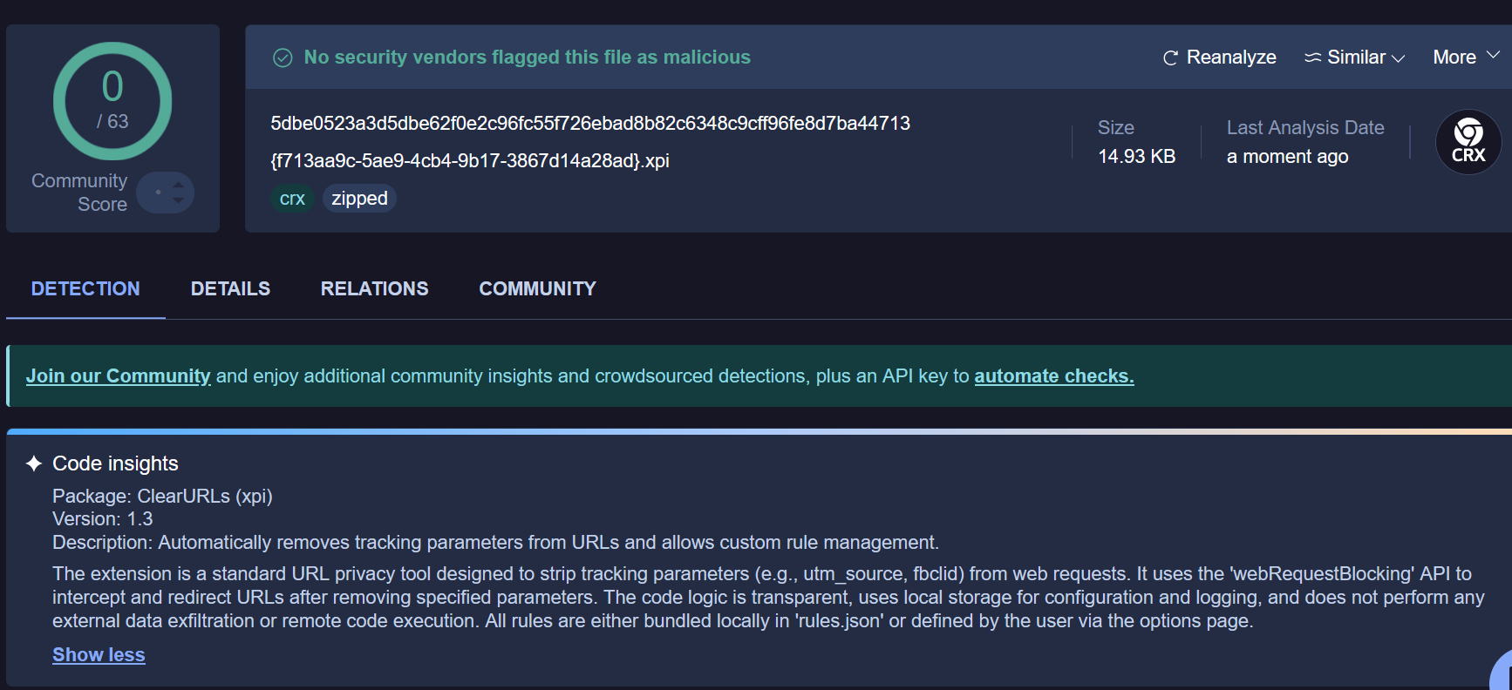View the COMMUNITY tab

pos(537,288)
